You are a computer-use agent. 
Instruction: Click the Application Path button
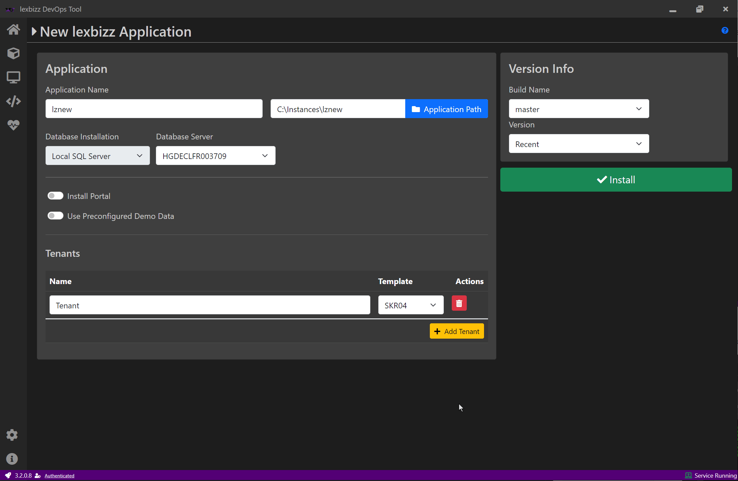(x=446, y=109)
